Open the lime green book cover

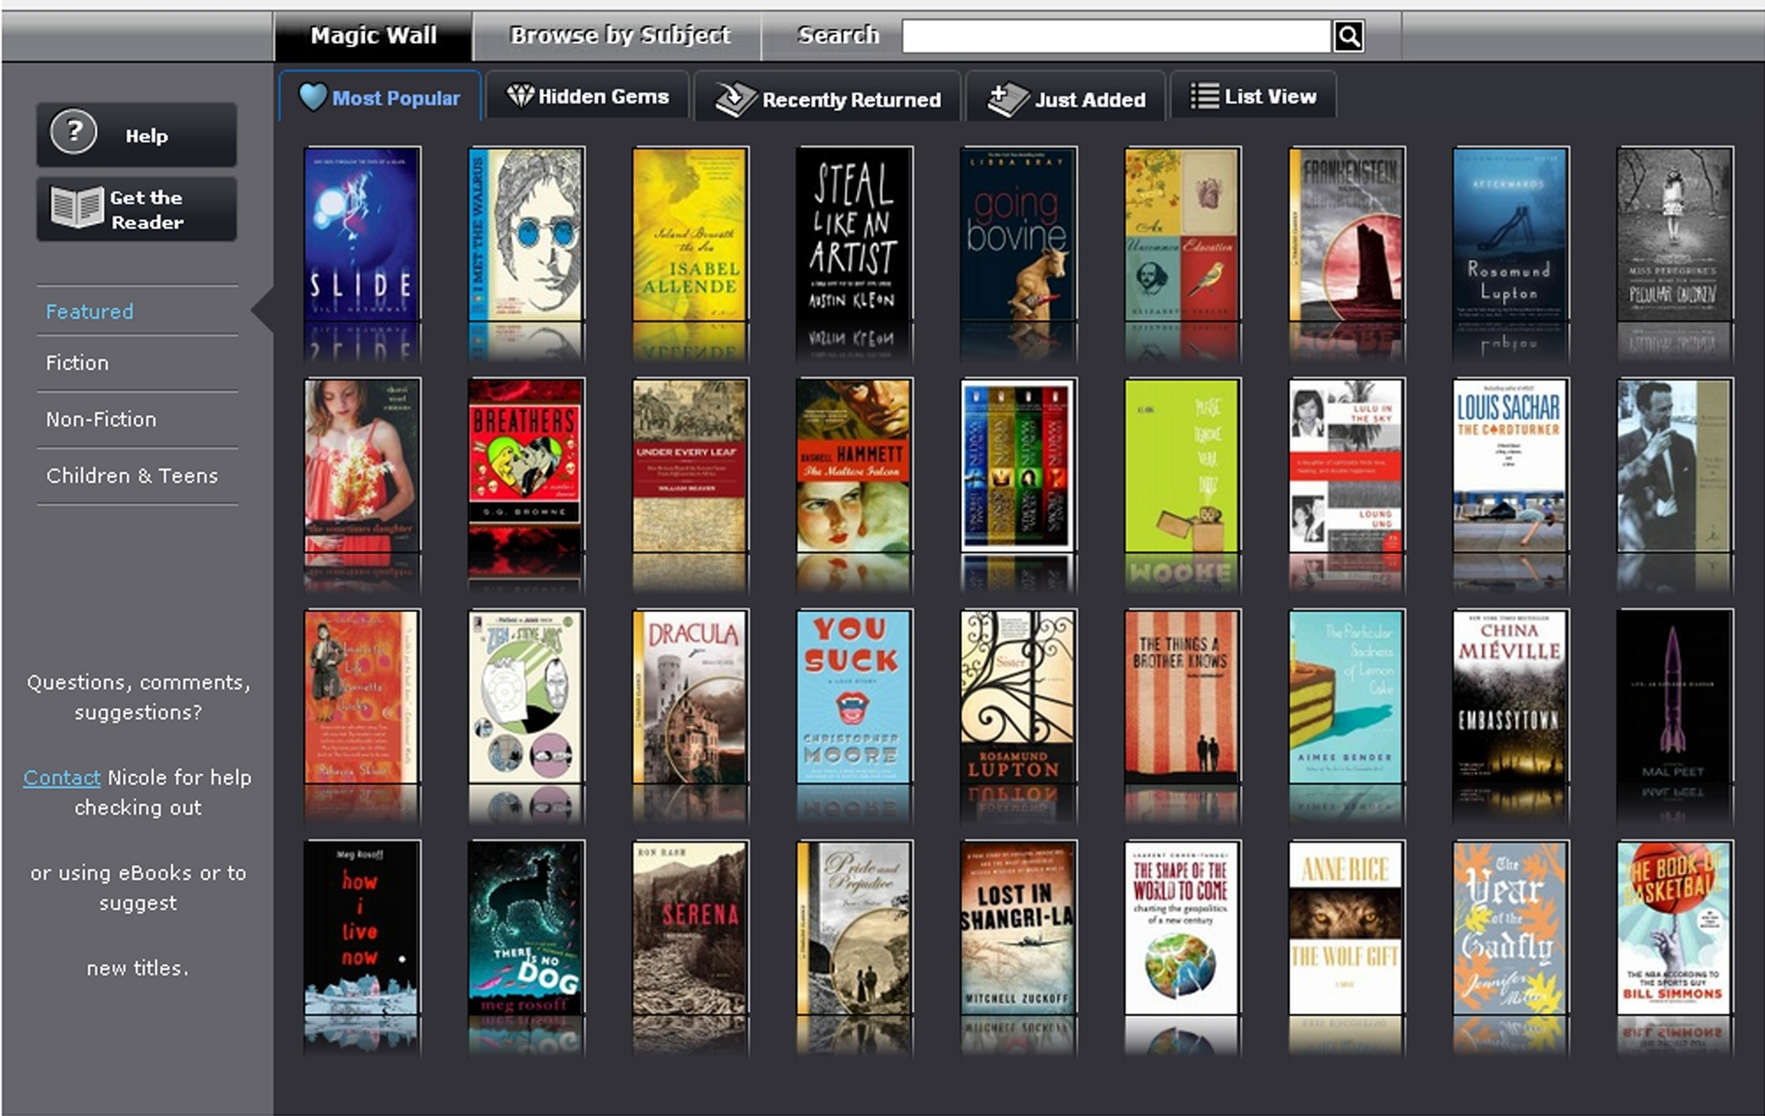click(1182, 466)
